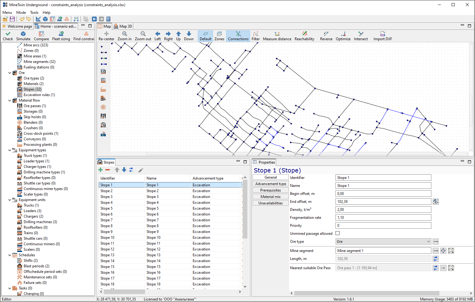
Task: Add a new stope with green plus
Action: (100, 170)
